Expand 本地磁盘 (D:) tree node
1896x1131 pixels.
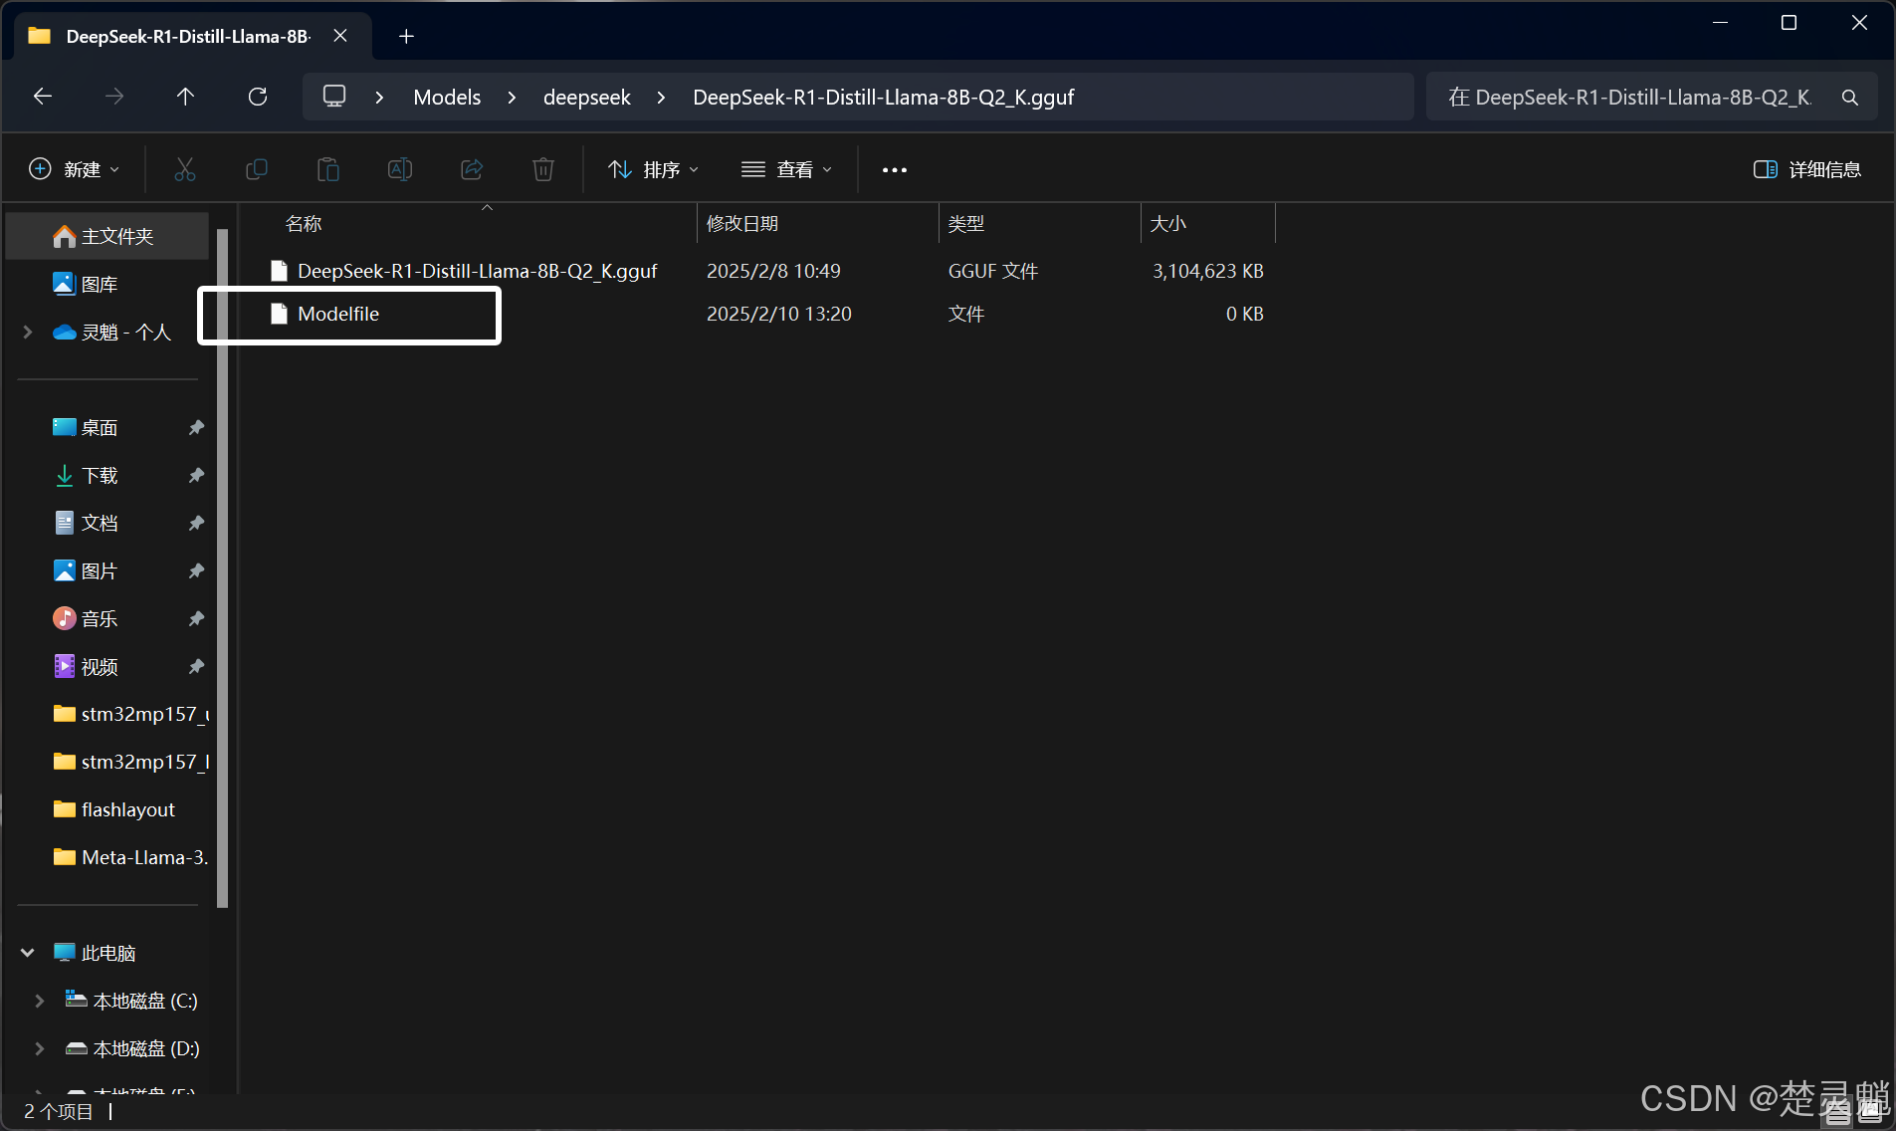(40, 1048)
